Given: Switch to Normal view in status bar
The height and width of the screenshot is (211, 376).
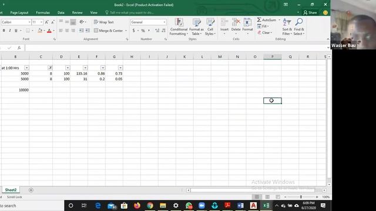Looking at the screenshot, I should 257,197.
